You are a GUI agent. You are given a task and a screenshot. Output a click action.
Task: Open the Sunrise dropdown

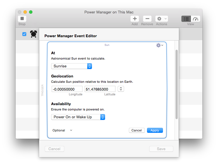[72, 66]
